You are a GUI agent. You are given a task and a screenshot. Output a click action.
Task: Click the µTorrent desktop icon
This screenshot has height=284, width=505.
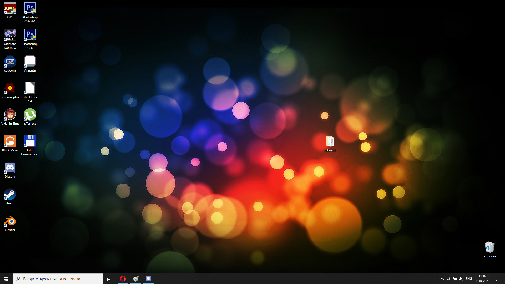30,117
